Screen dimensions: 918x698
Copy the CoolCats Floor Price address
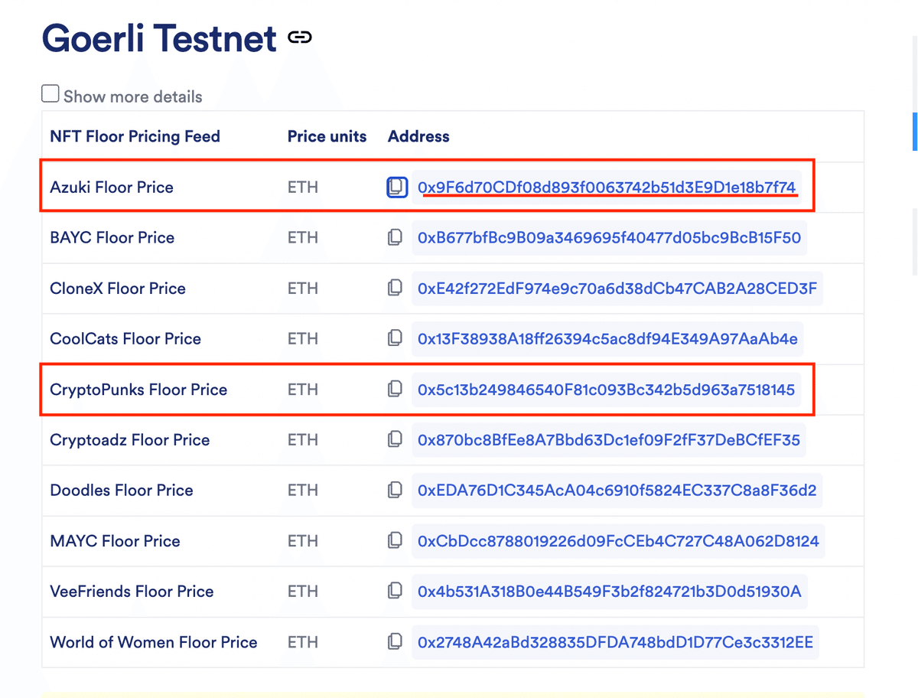coord(395,339)
